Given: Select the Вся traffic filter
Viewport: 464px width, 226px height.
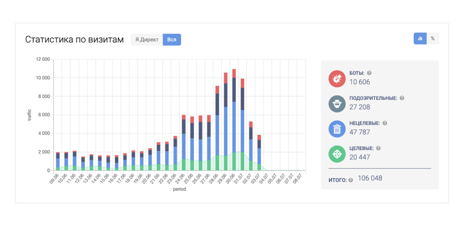Looking at the screenshot, I should pyautogui.click(x=172, y=40).
